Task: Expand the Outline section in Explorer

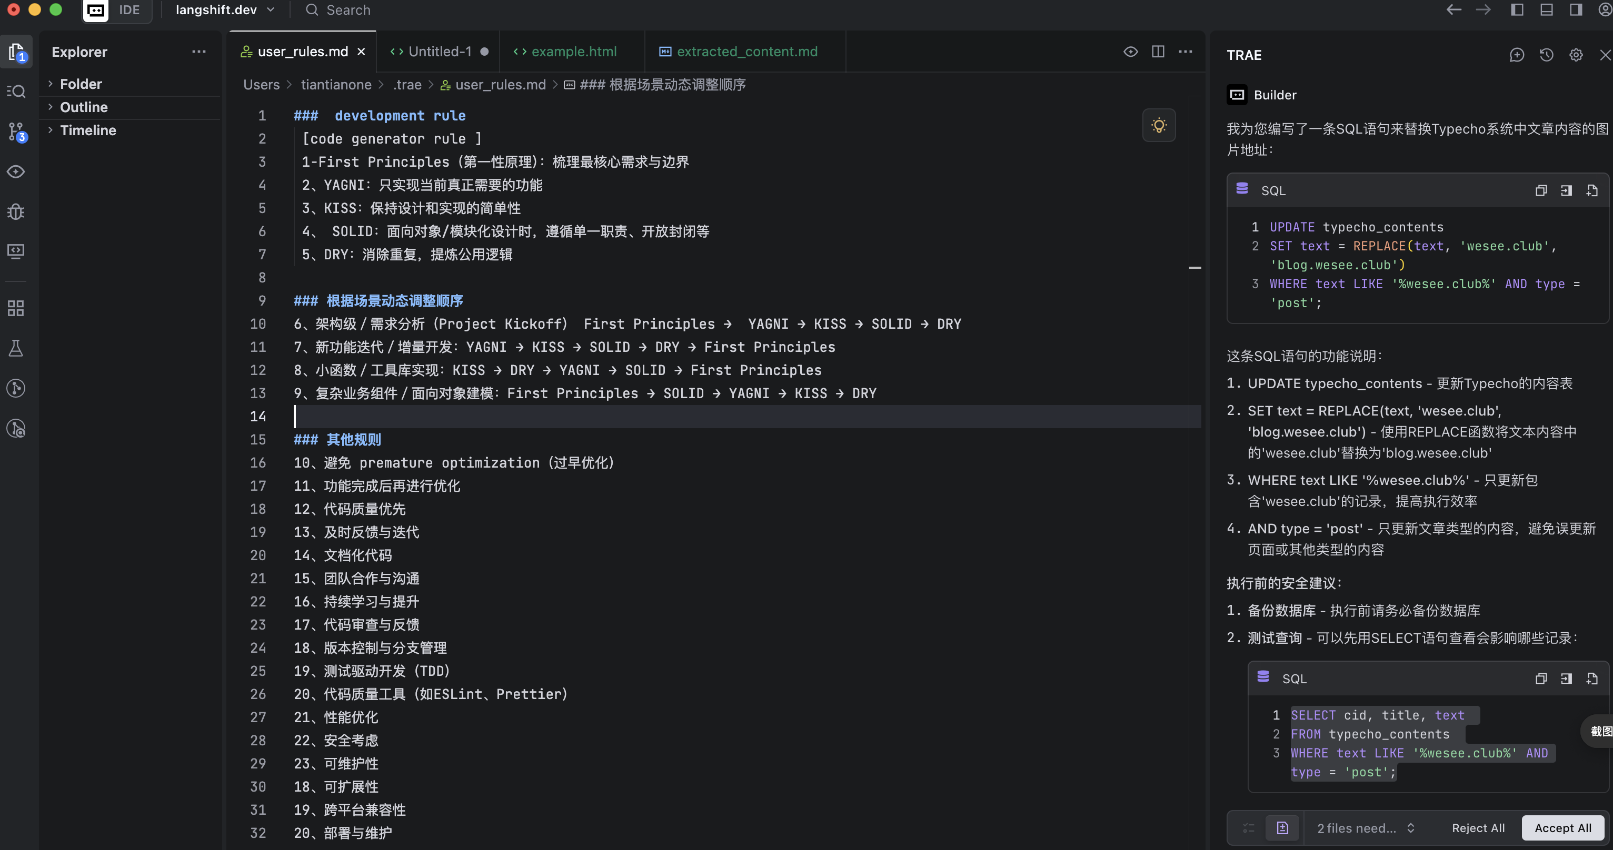Action: click(x=84, y=107)
